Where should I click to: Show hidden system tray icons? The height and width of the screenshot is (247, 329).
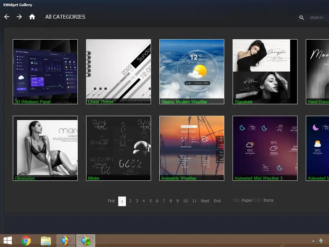pyautogui.click(x=313, y=241)
